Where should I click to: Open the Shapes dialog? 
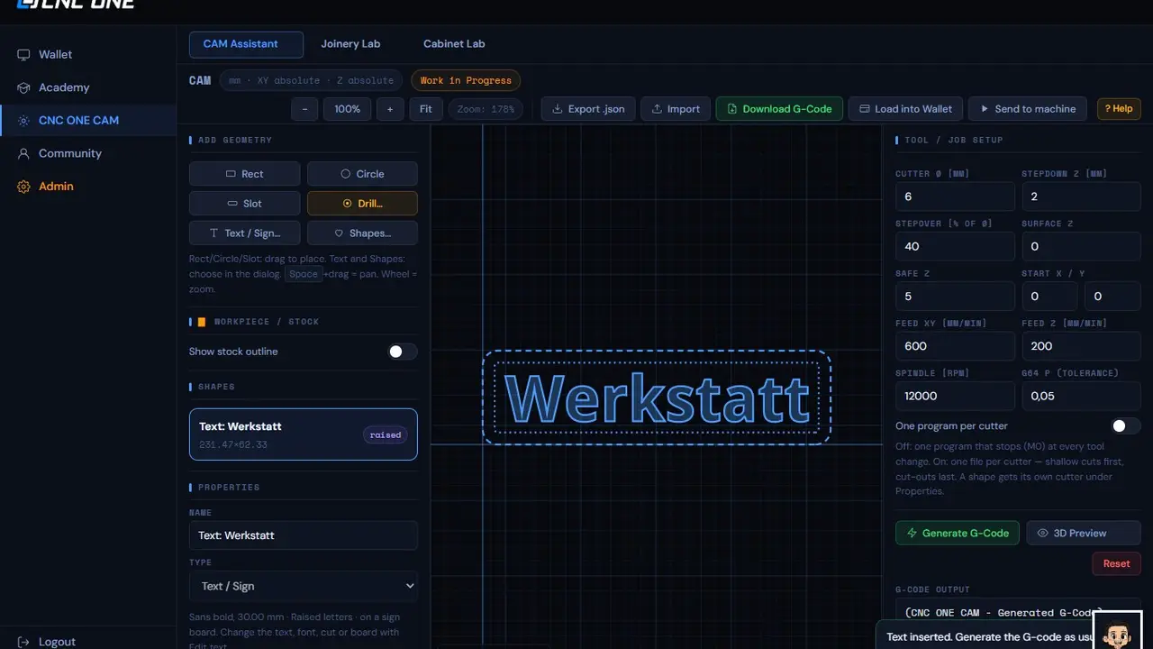(362, 233)
